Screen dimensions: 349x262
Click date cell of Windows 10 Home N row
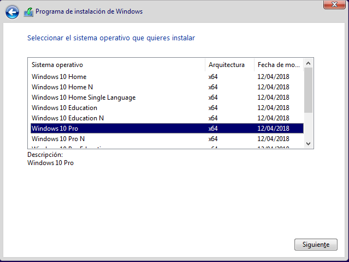point(273,87)
